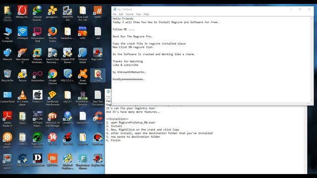The height and width of the screenshot is (178, 317).
Task: Select the My Computer desktop icon
Action: point(7,35)
